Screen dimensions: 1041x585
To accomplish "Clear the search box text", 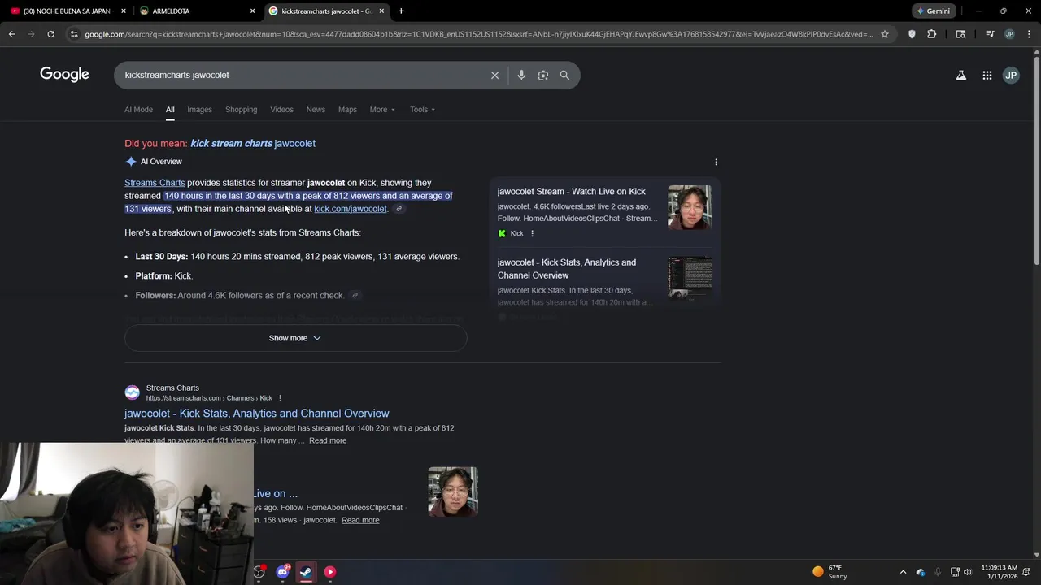I will click(x=494, y=75).
